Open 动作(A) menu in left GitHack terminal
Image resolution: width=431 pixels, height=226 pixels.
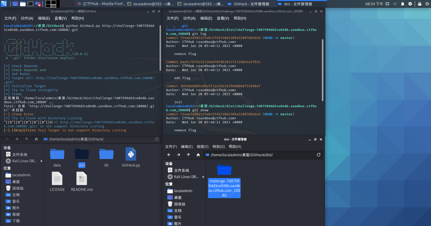click(x=27, y=18)
